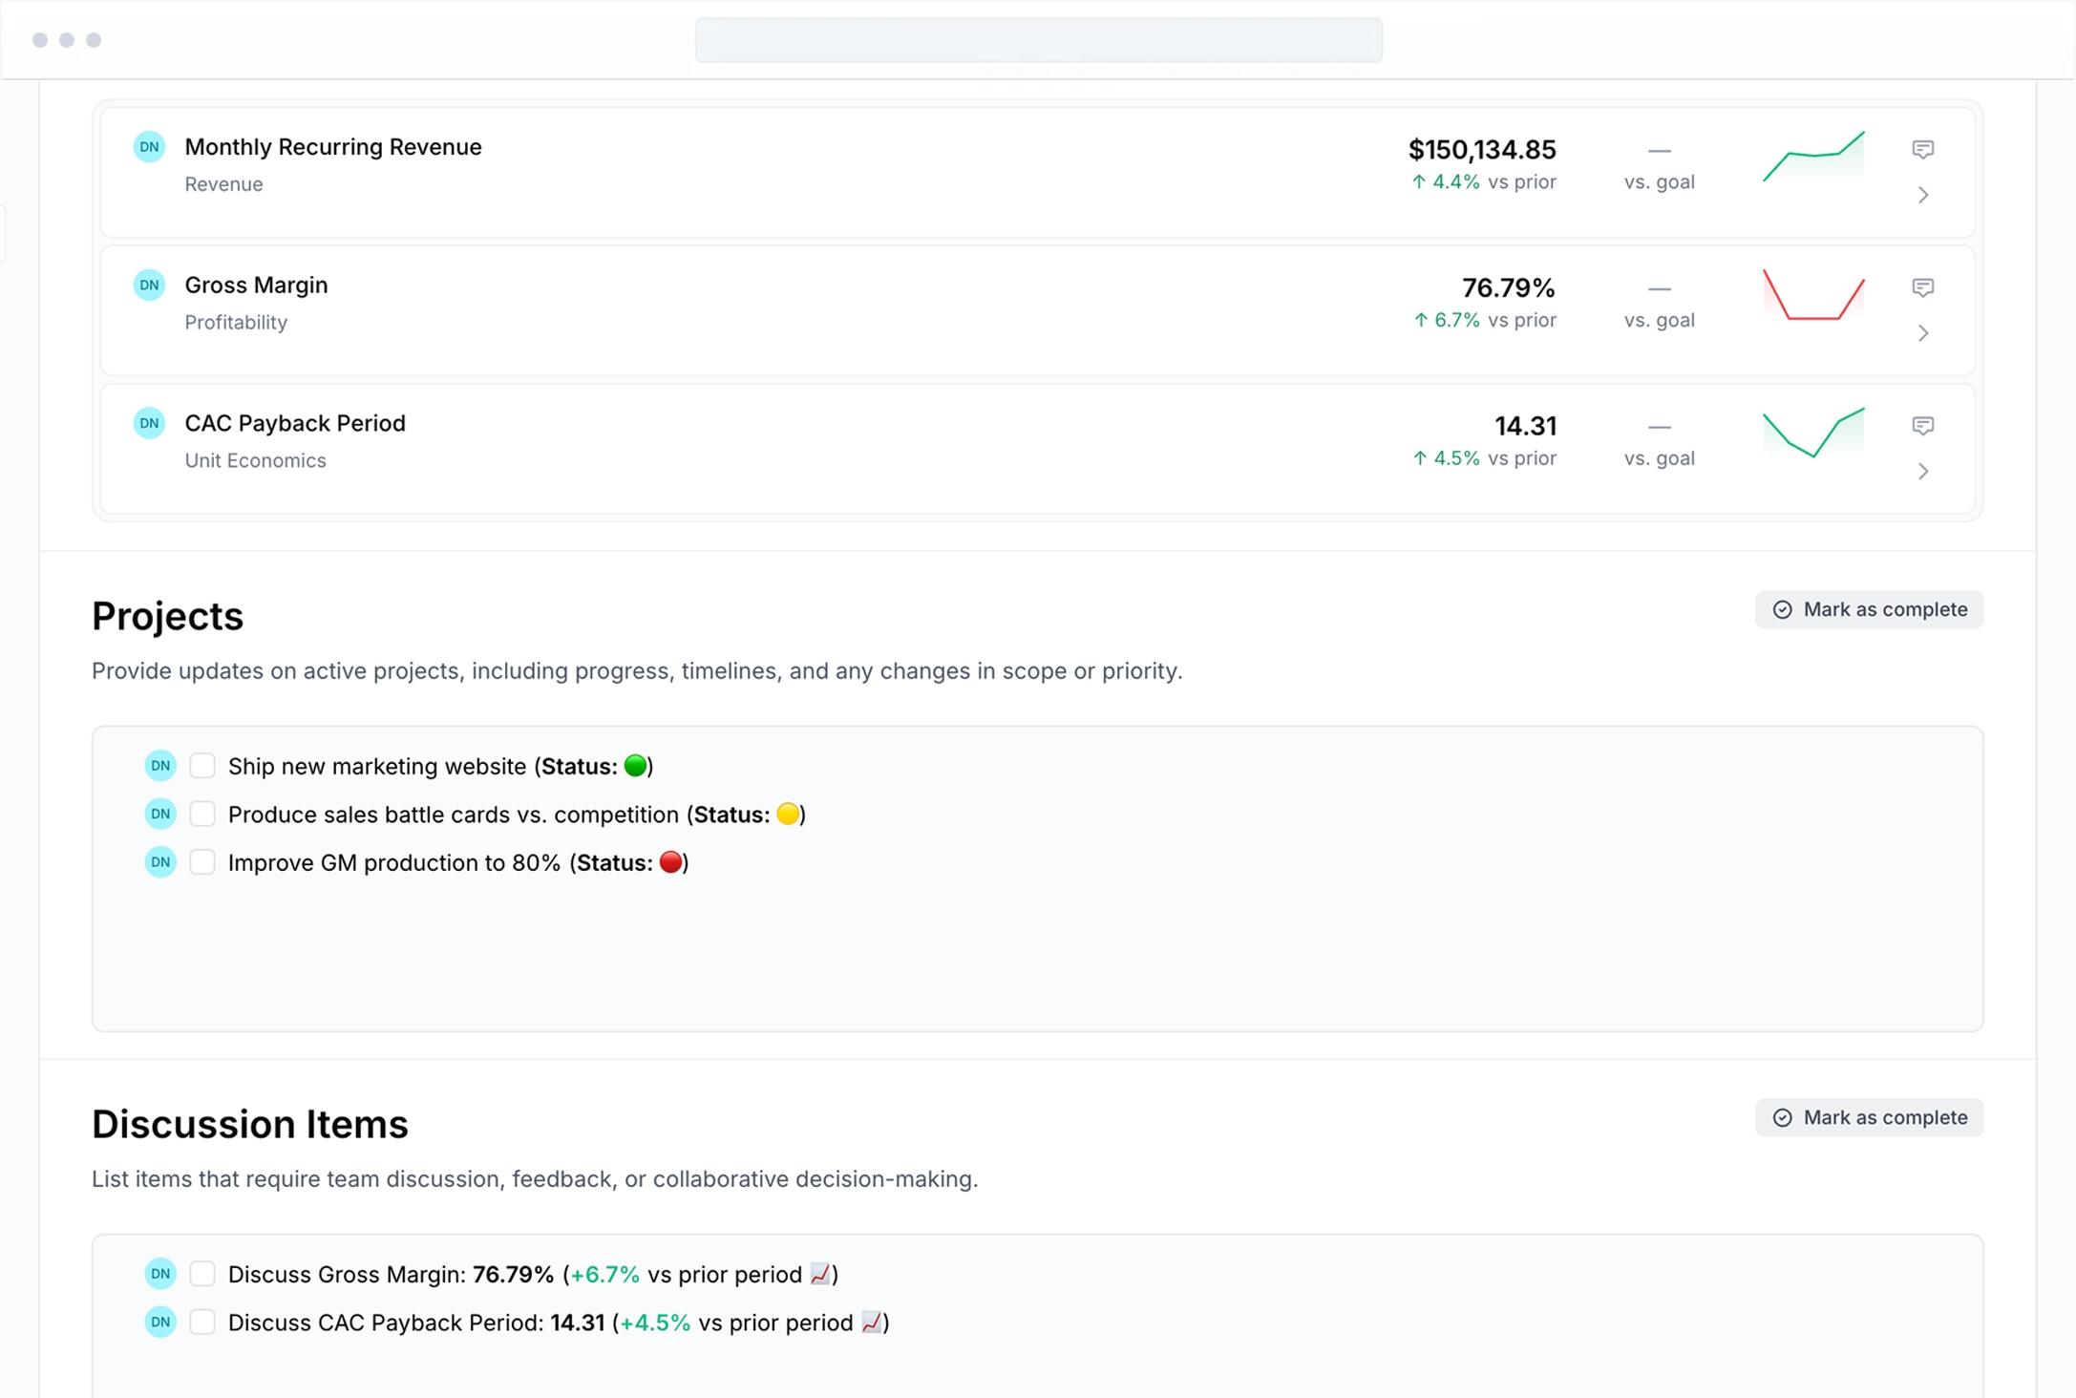Image resolution: width=2076 pixels, height=1398 pixels.
Task: Click DN avatar next to marketing website project
Action: click(x=160, y=766)
